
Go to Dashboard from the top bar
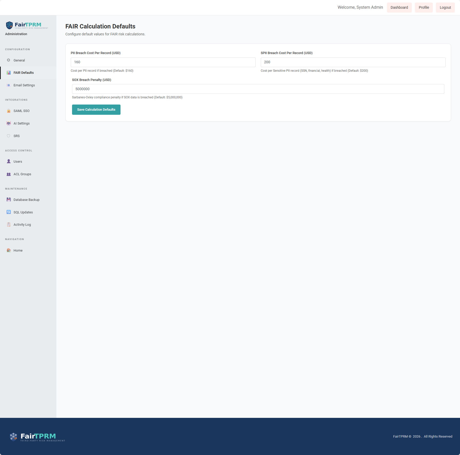399,7
